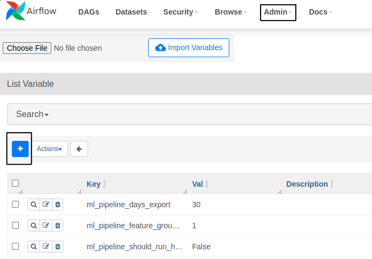The width and height of the screenshot is (372, 259).
Task: Open the Docs dropdown menu
Action: pyautogui.click(x=321, y=12)
